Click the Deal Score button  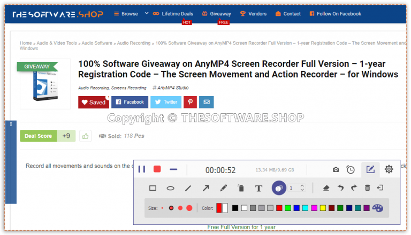[x=39, y=136]
